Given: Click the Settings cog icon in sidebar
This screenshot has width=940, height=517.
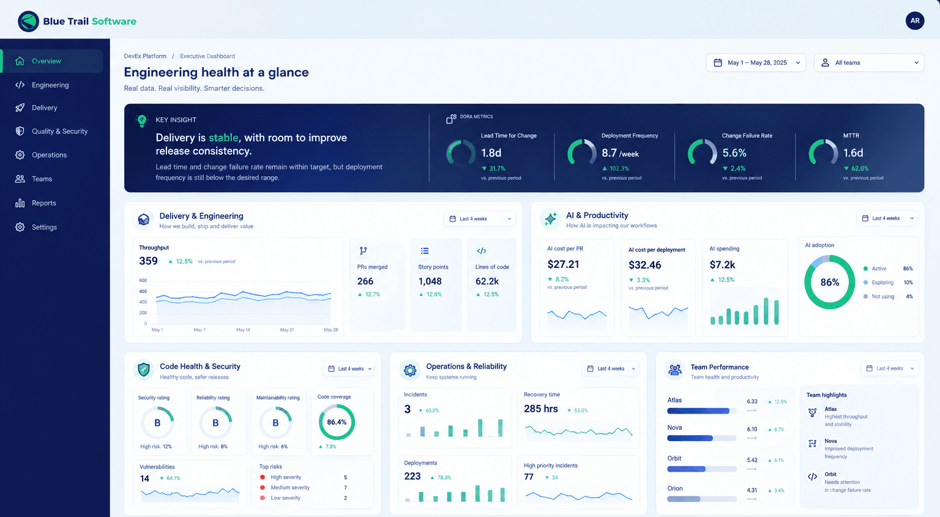Looking at the screenshot, I should pyautogui.click(x=20, y=227).
